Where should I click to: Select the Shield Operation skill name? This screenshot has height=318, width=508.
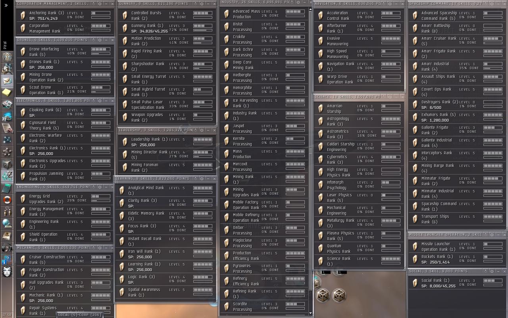coord(43,237)
